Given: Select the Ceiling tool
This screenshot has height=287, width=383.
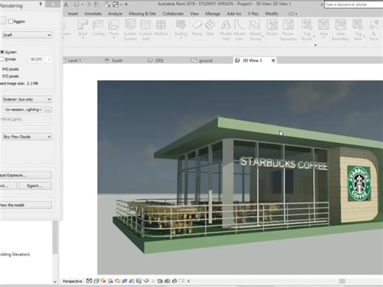Looking at the screenshot, I should (x=98, y=27).
